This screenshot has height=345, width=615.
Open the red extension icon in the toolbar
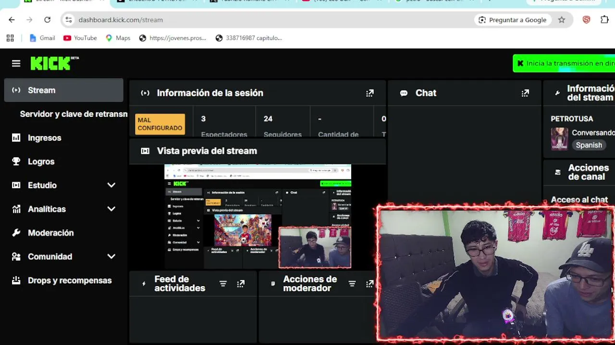point(586,20)
